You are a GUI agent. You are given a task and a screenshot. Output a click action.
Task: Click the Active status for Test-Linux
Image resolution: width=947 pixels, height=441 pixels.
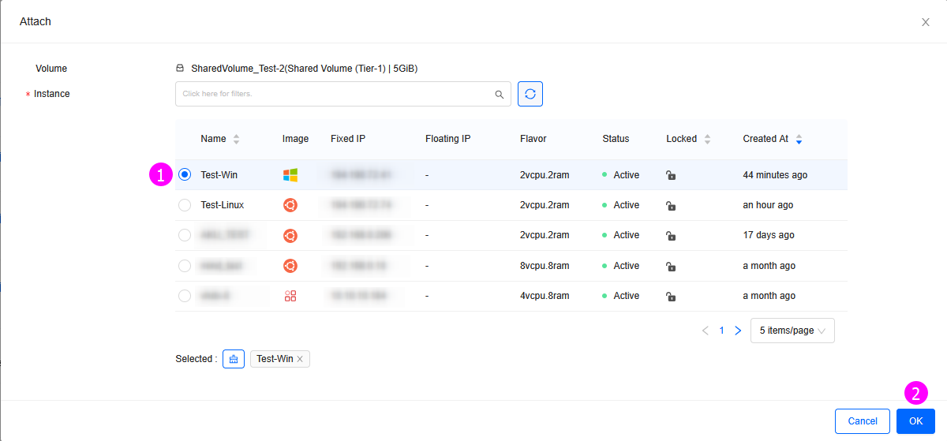[621, 205]
